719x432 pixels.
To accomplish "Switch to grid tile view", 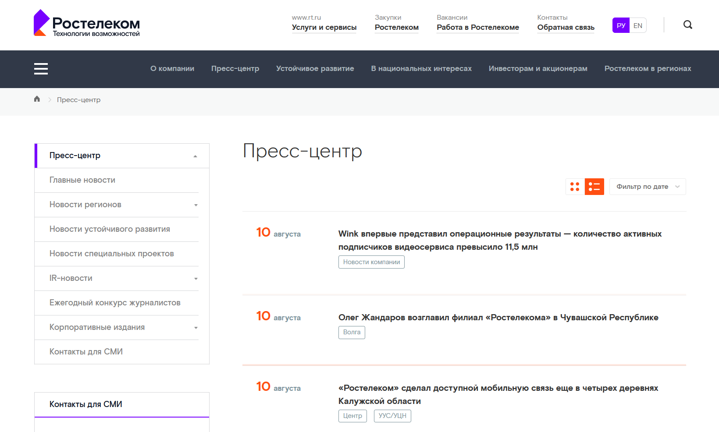I will click(575, 187).
